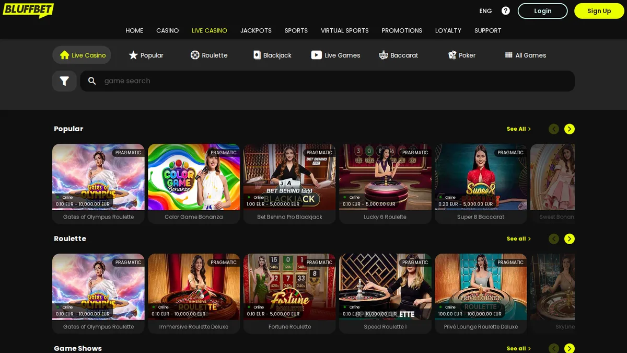Open VIRTUAL SPORTS in the main menu
The image size is (627, 353).
(345, 30)
